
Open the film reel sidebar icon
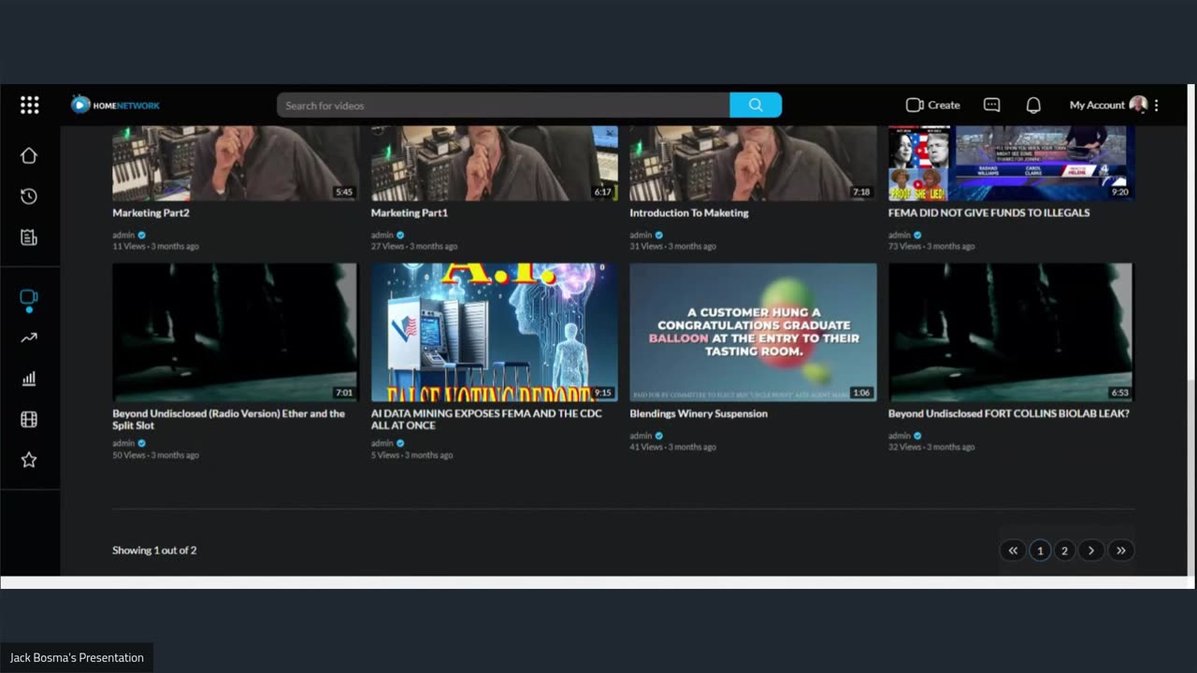29,420
